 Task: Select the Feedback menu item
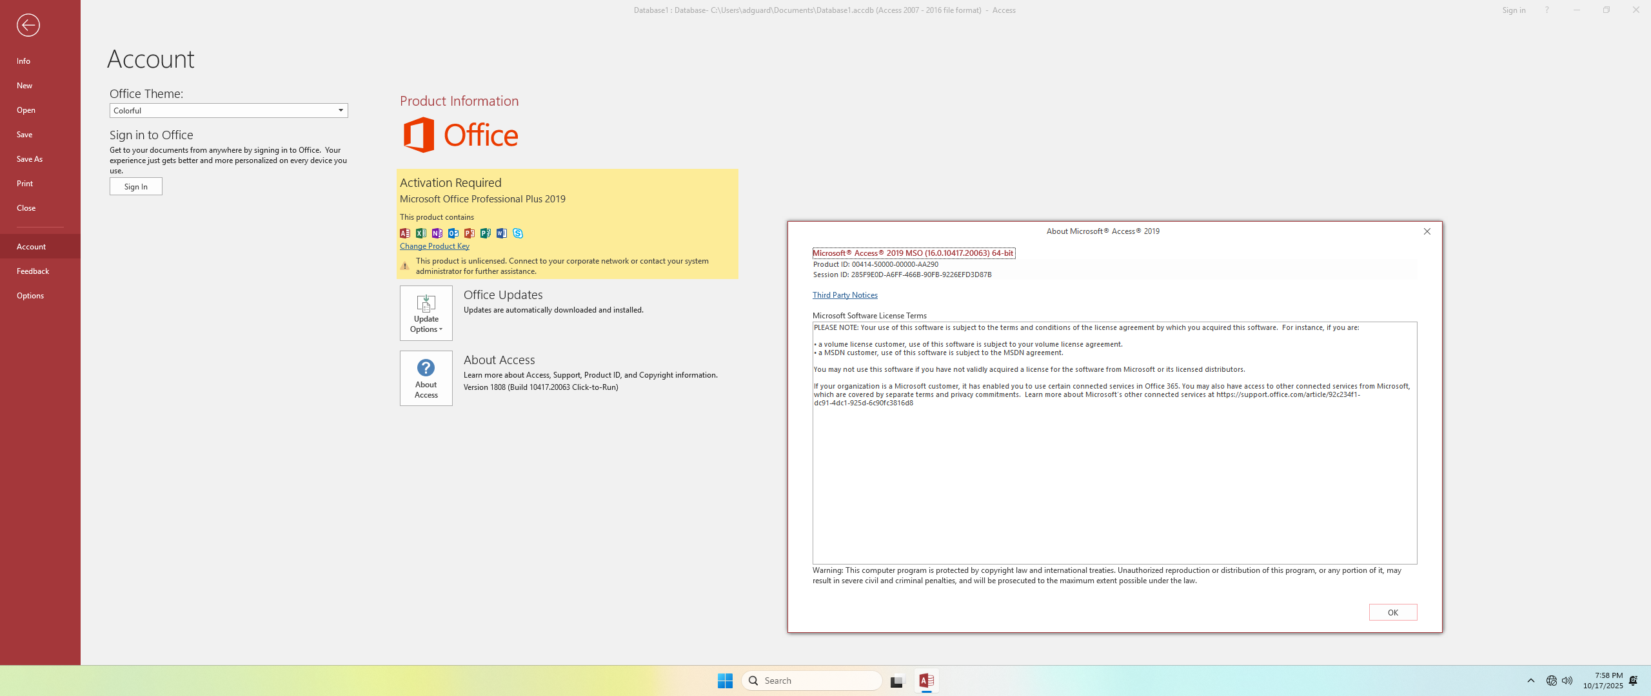tap(33, 271)
